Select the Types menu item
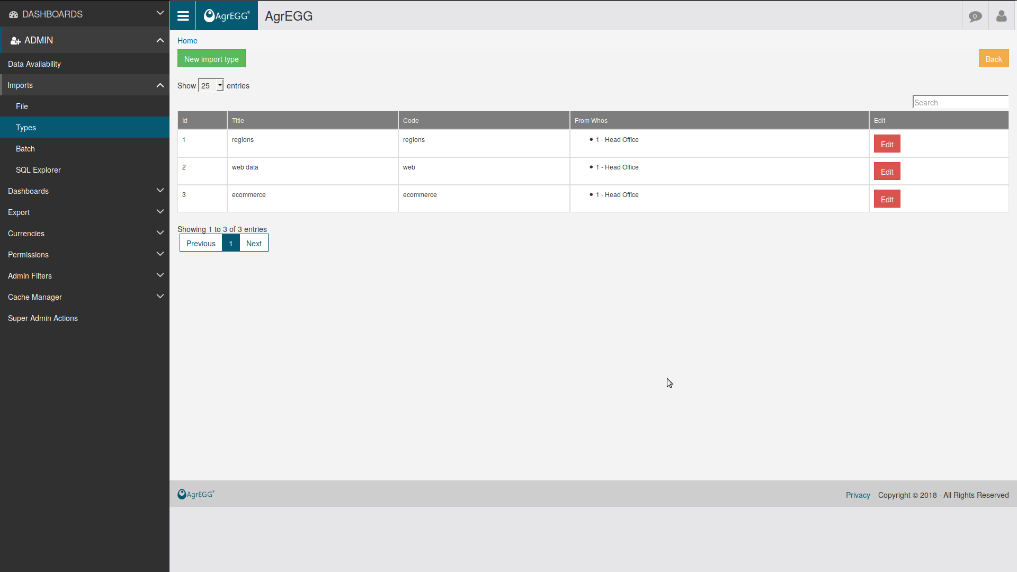The height and width of the screenshot is (572, 1017). coord(85,127)
